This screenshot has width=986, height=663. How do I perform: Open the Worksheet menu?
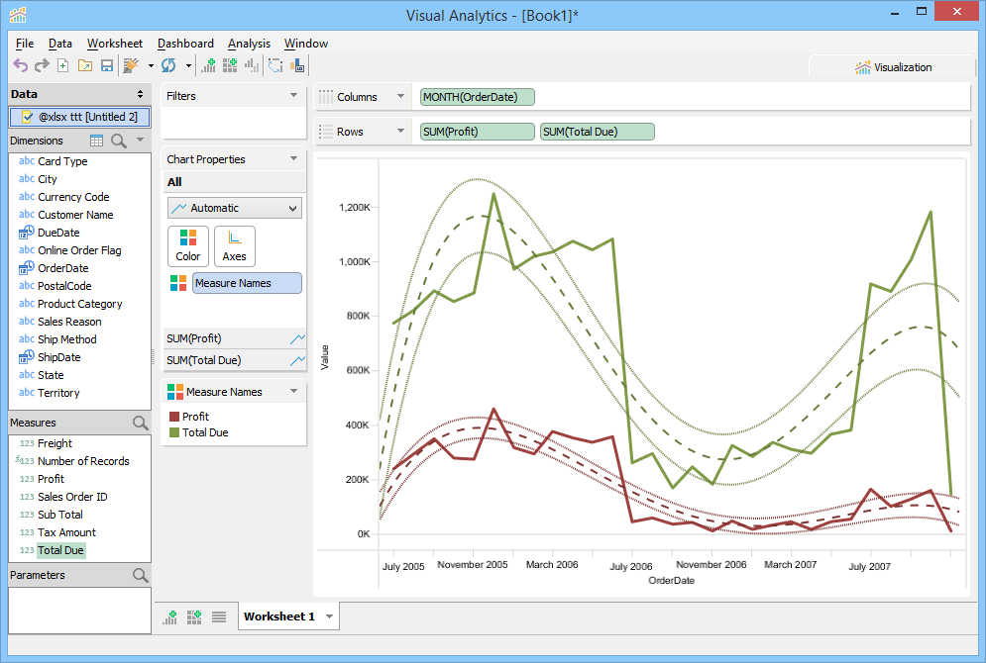(x=114, y=44)
